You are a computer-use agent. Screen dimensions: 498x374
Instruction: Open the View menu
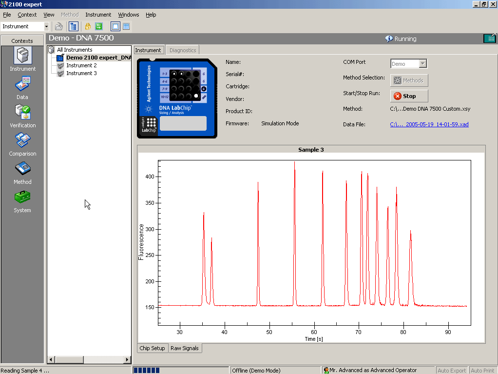point(49,15)
